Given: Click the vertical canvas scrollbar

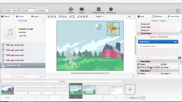Looking at the screenshot, I should pos(135,45).
